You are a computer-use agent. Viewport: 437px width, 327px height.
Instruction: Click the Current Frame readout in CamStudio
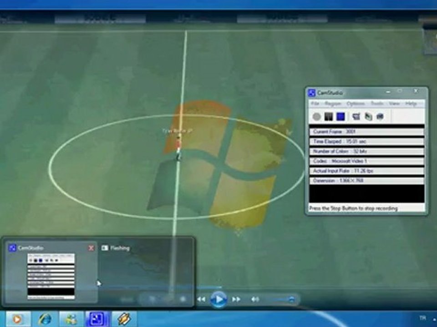point(366,132)
